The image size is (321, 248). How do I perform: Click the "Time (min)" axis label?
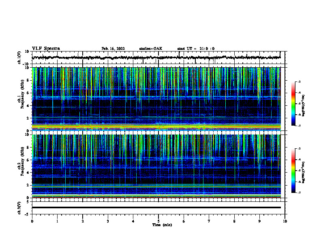[162, 225]
